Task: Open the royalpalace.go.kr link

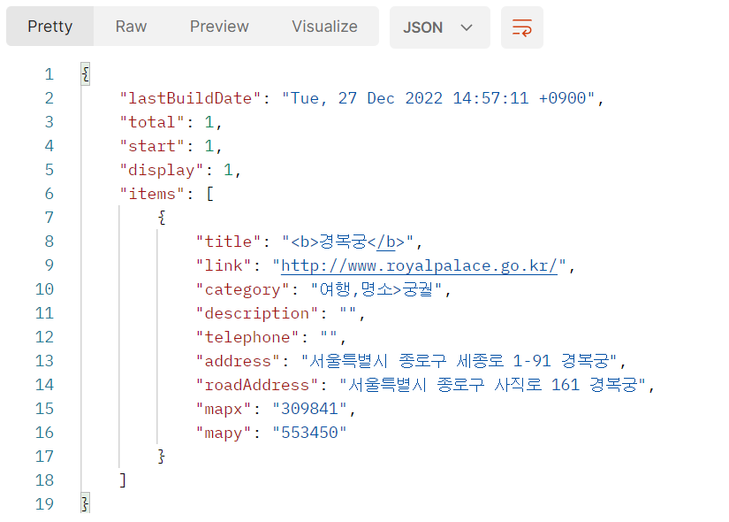Action: pyautogui.click(x=419, y=266)
